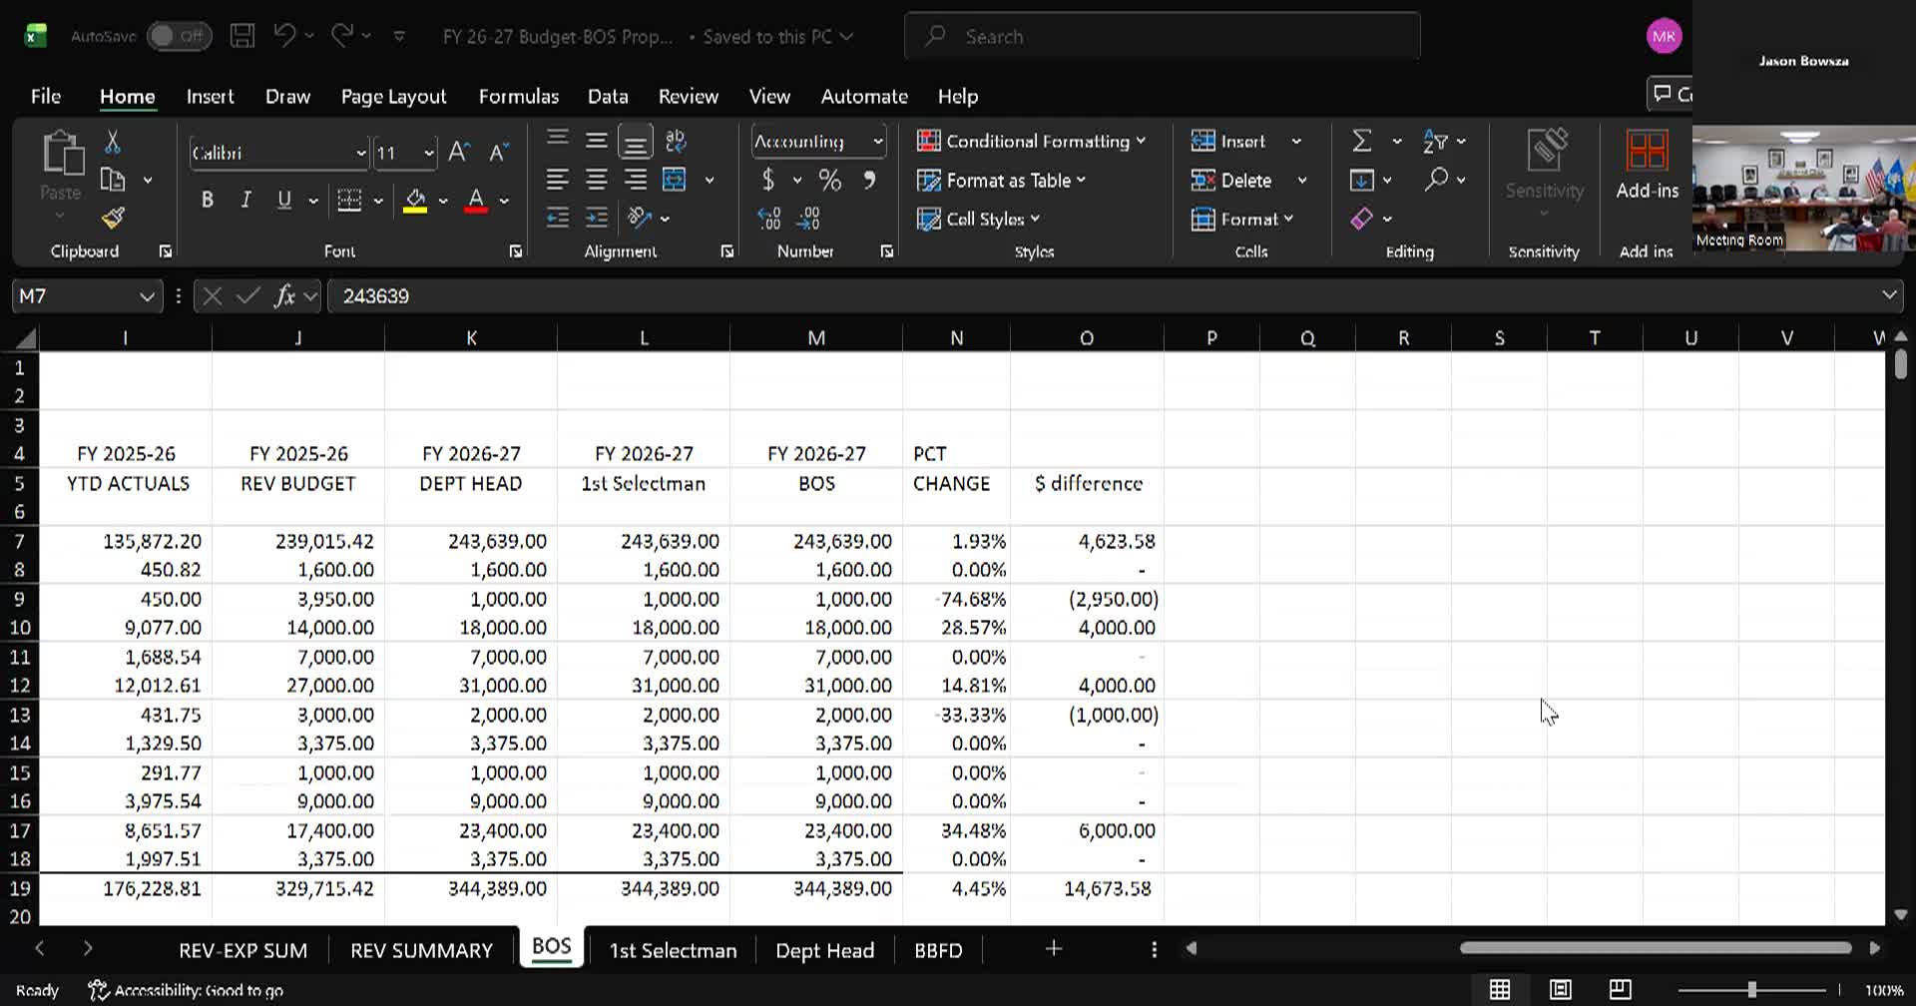Click the Center horizontal alignment icon
Viewport: 1916px width, 1006px height.
(x=597, y=181)
